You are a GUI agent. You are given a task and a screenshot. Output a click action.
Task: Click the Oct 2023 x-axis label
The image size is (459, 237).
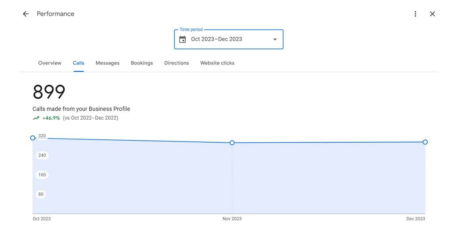[x=42, y=219]
